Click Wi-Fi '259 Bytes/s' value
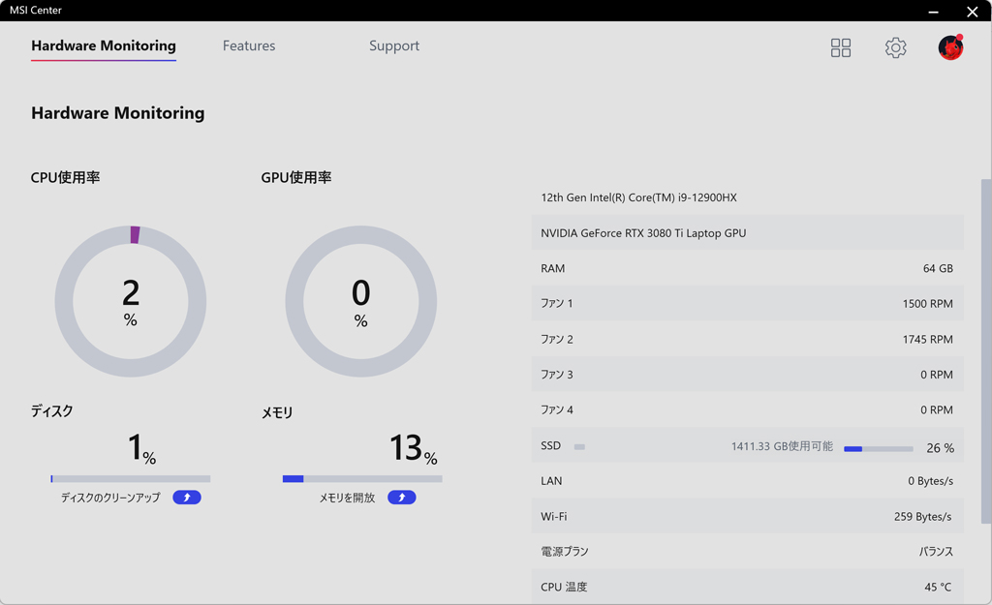Viewport: 992px width, 605px height. pos(923,517)
